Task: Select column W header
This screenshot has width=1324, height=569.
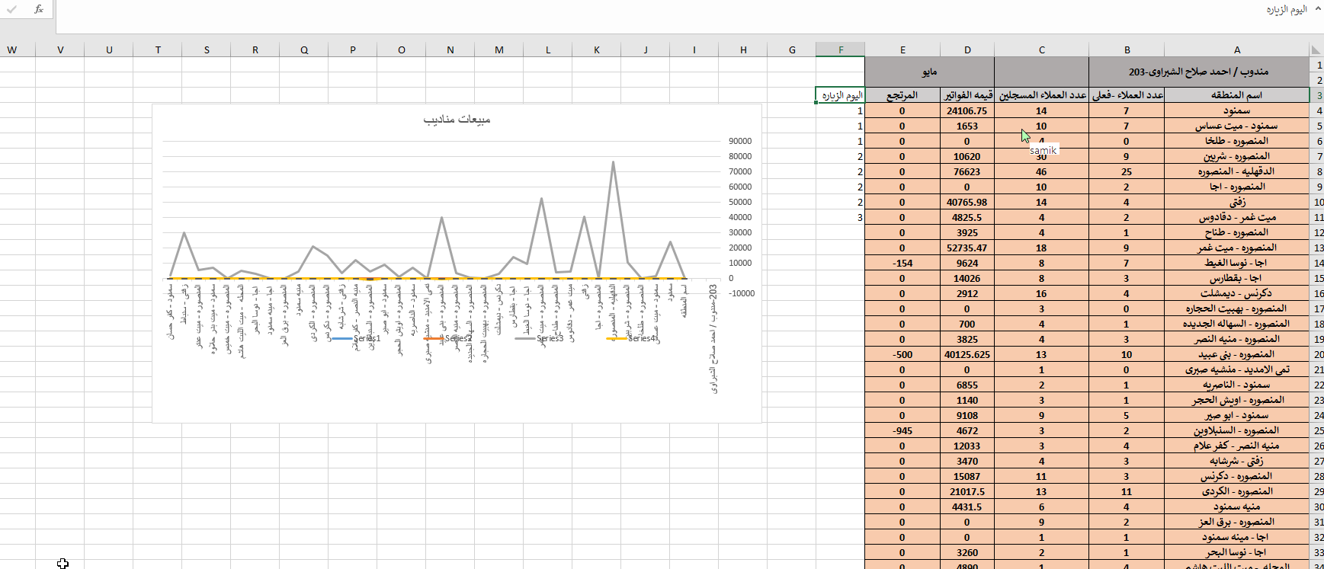Action: (11, 50)
